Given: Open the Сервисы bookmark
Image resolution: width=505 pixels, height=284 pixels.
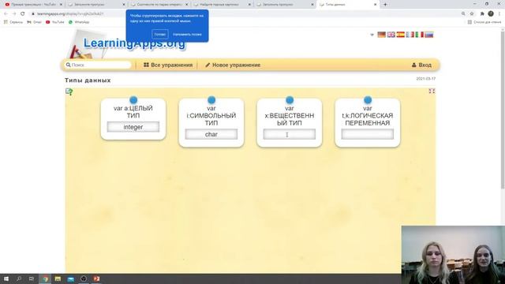Looking at the screenshot, I should tap(13, 22).
